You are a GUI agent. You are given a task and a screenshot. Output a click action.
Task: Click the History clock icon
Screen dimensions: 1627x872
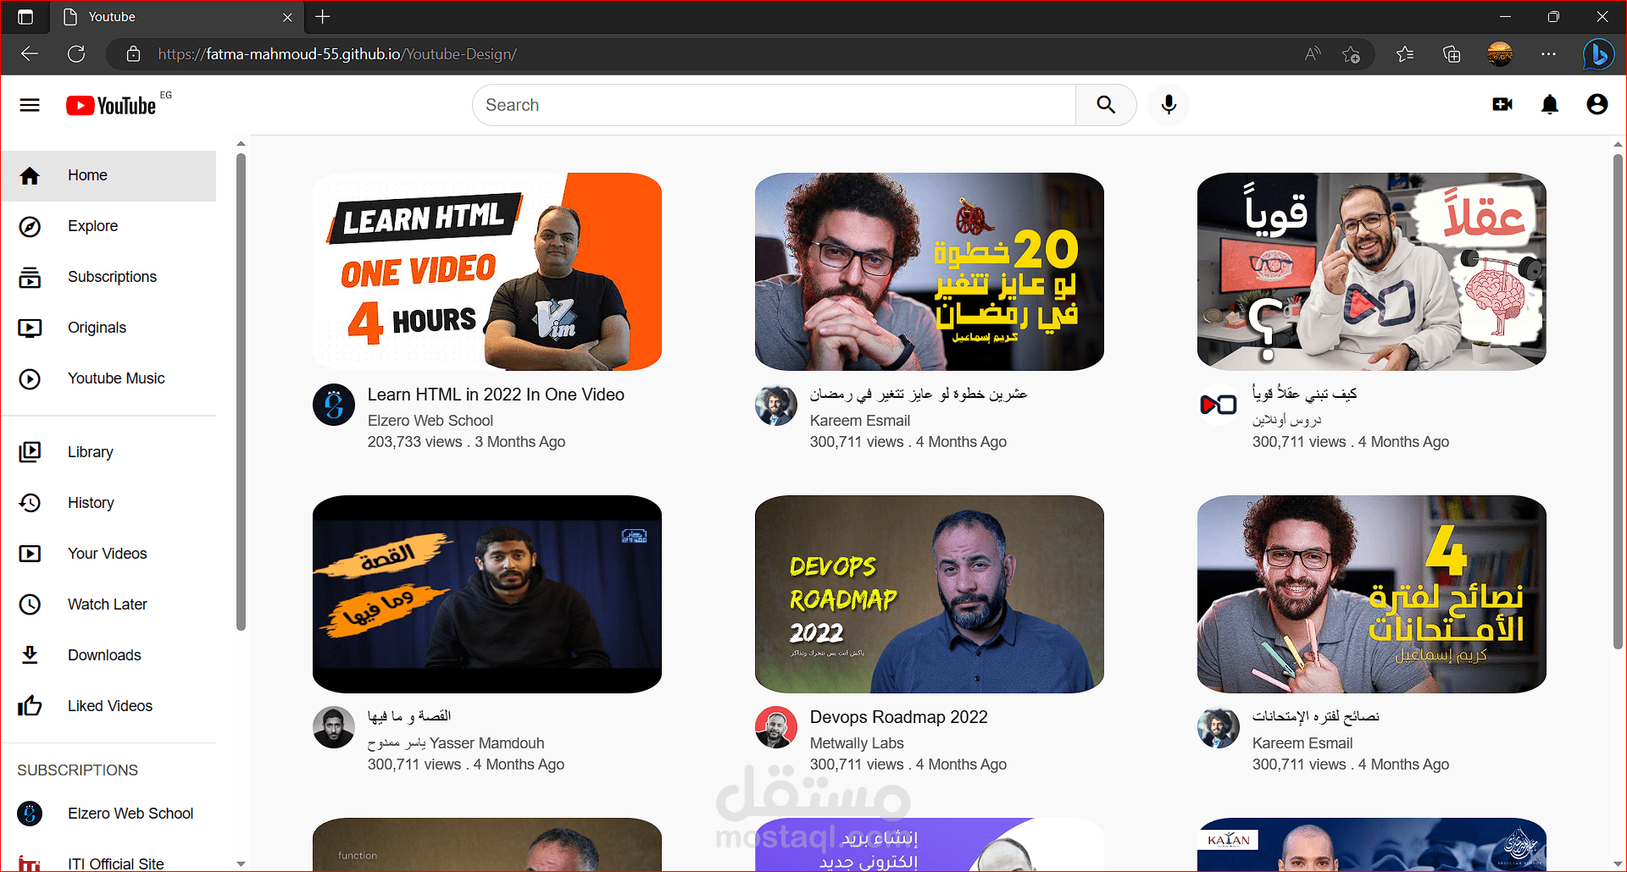click(x=30, y=503)
